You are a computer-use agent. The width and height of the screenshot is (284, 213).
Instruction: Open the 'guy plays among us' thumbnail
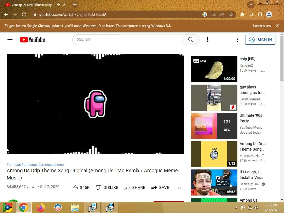pyautogui.click(x=214, y=98)
